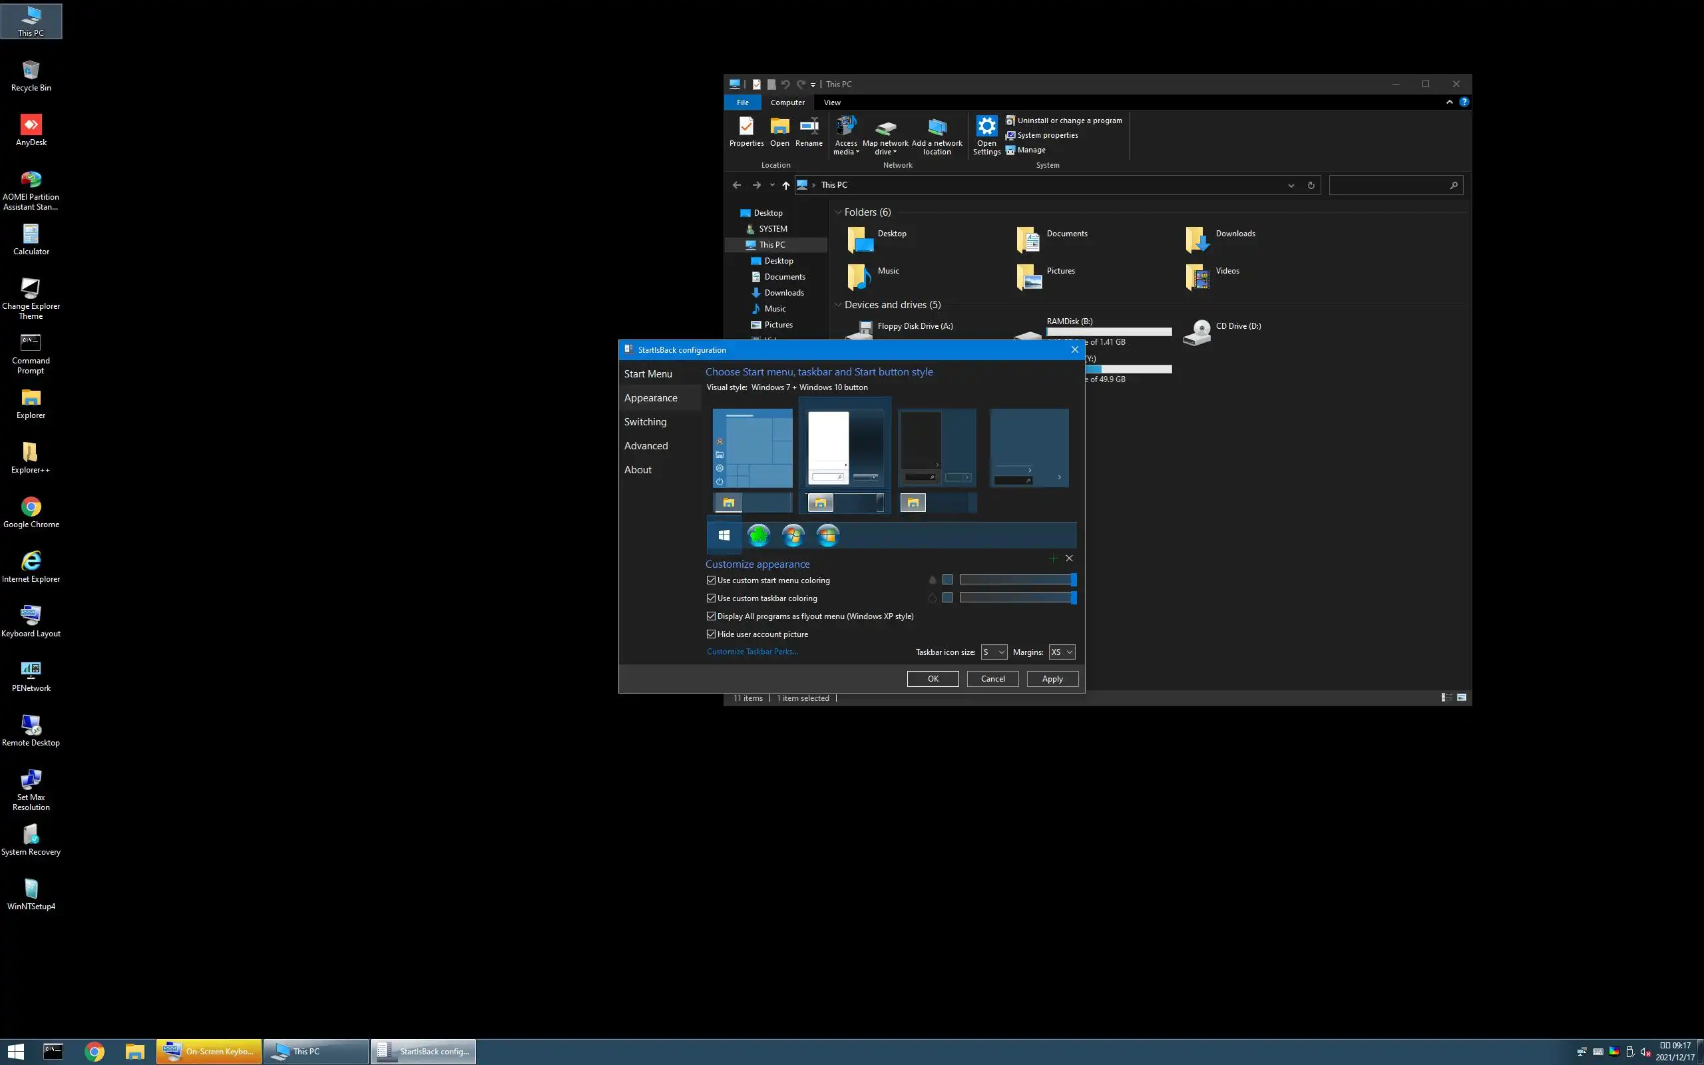Switch to the Advanced section

point(646,446)
